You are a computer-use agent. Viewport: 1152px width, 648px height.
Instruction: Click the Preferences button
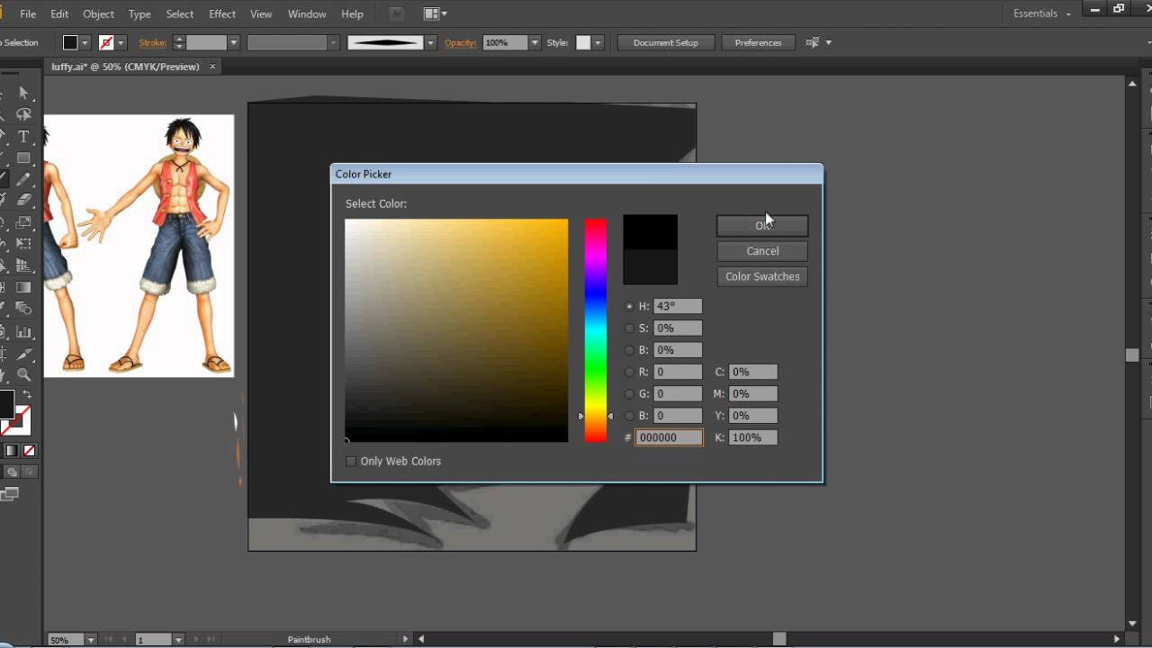[x=758, y=42]
